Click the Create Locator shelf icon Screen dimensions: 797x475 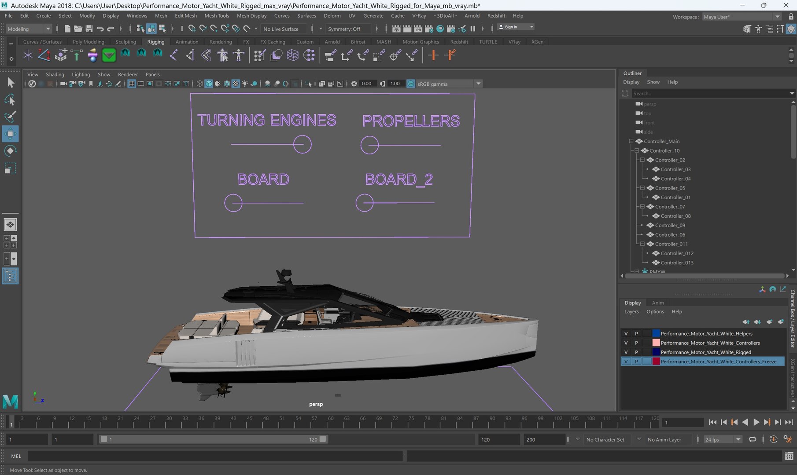28,55
